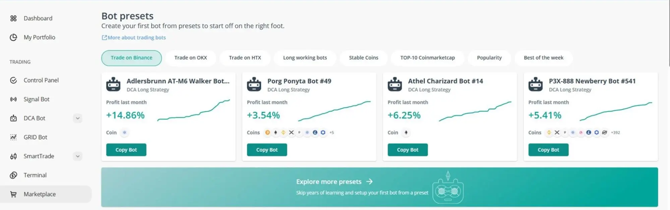
Task: Open the Terminal page
Action: tap(35, 175)
